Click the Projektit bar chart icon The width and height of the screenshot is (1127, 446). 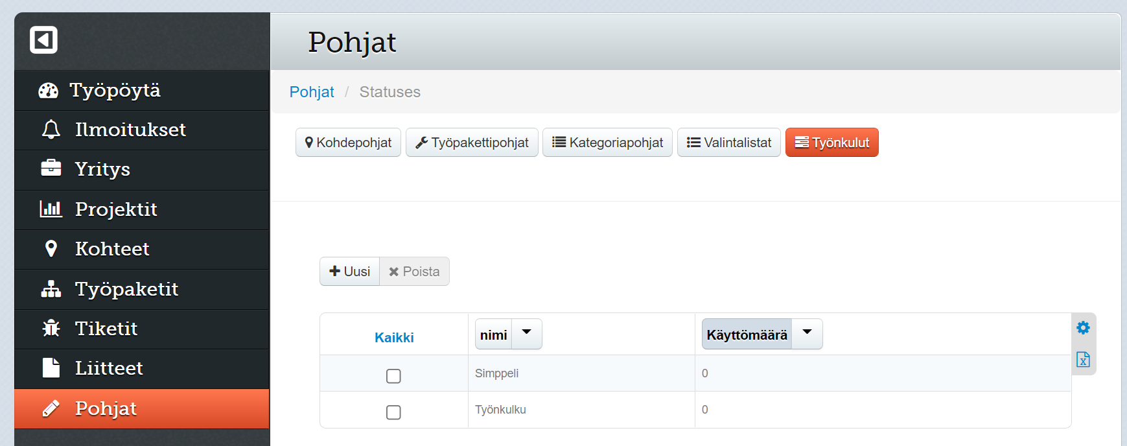click(51, 209)
